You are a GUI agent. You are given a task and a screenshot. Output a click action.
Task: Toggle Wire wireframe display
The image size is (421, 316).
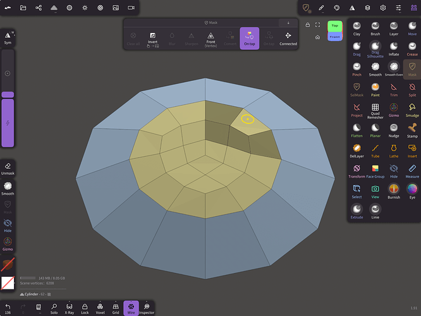click(x=131, y=308)
